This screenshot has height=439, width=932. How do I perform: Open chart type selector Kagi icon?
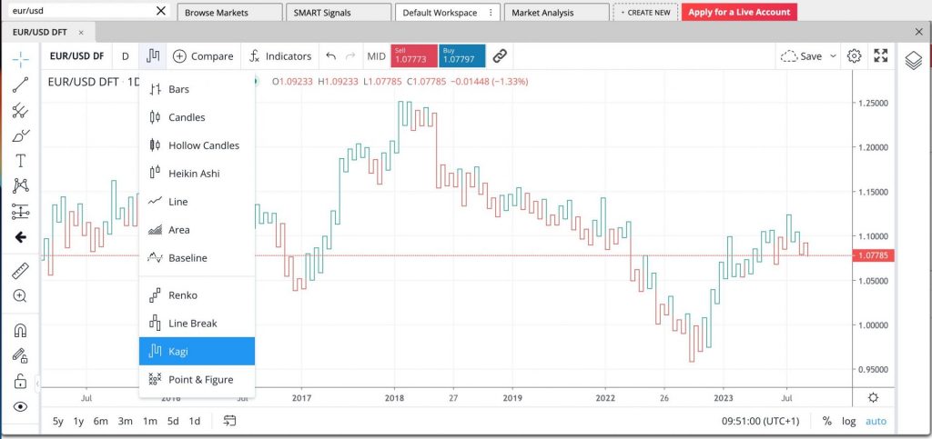(153, 56)
